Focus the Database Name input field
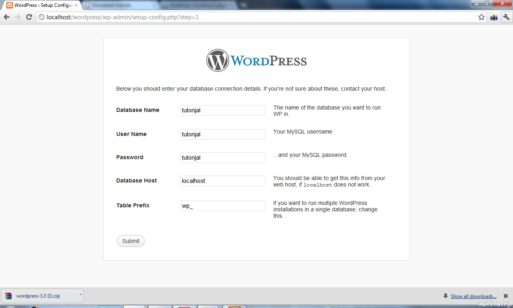Screen dimensions: 513x308 pyautogui.click(x=223, y=110)
